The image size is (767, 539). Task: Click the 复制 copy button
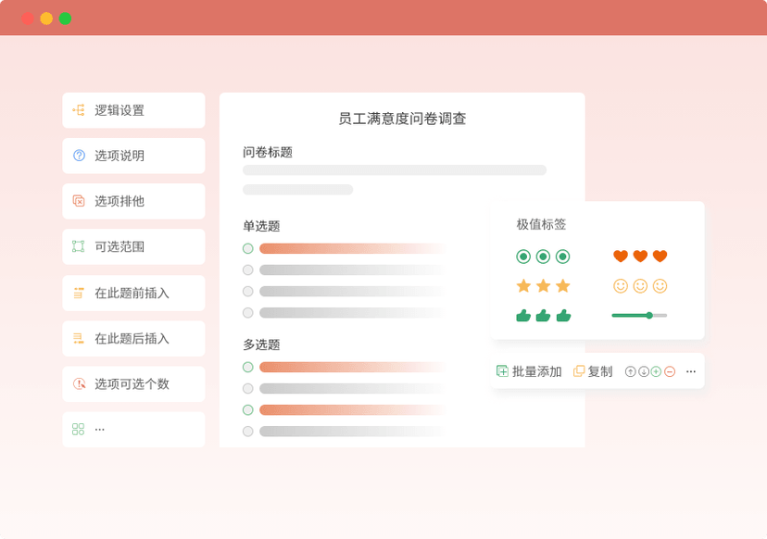[x=593, y=371]
